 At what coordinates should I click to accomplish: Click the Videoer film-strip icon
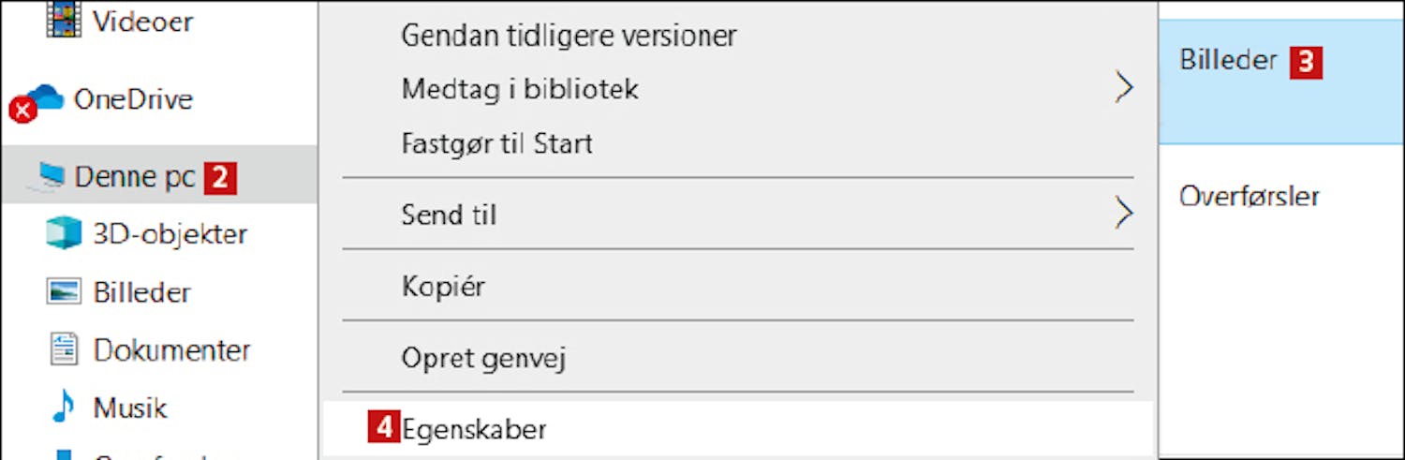pos(63,20)
